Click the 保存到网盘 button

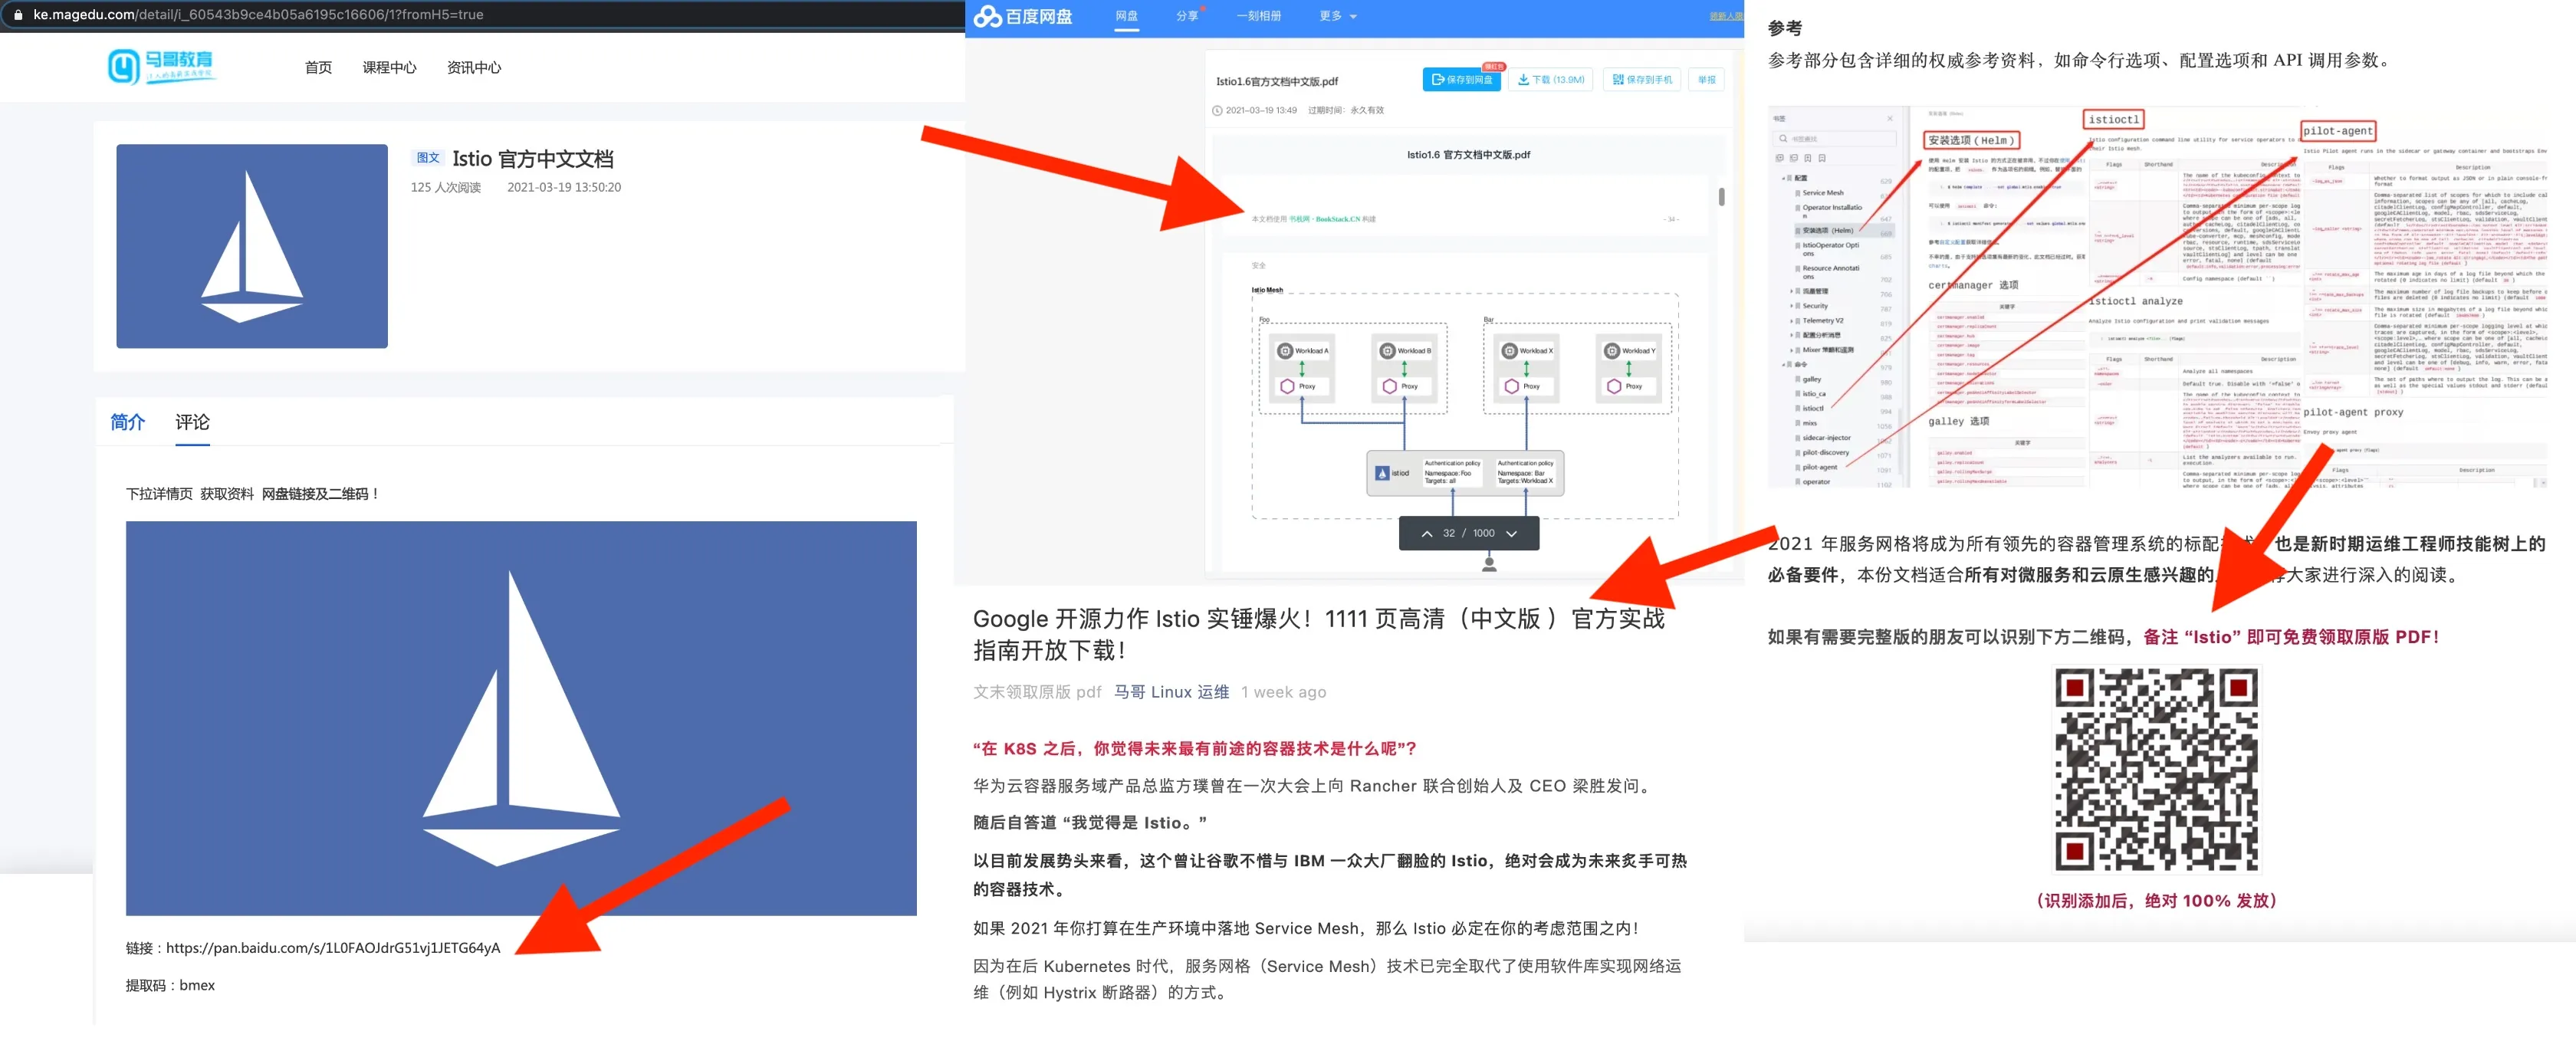[1462, 79]
